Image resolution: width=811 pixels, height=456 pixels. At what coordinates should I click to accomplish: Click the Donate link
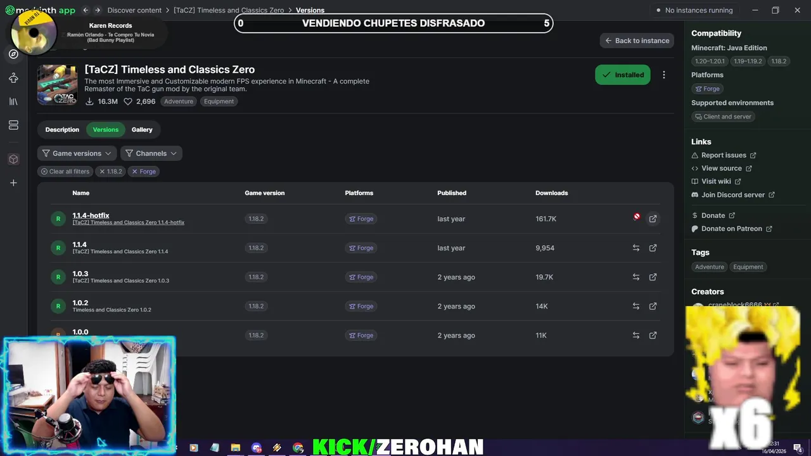713,215
